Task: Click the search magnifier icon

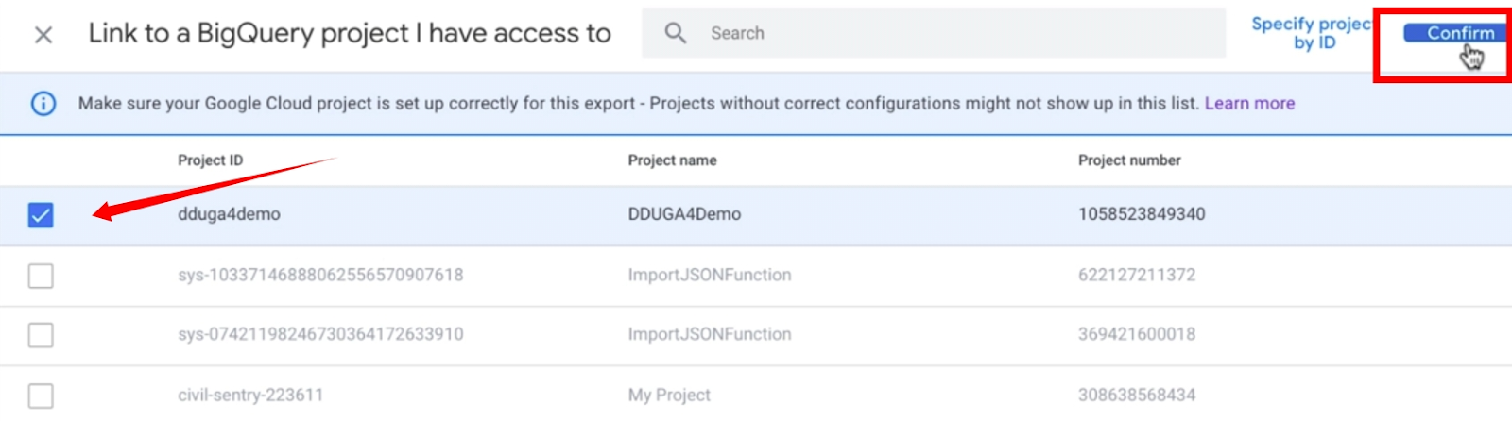Action: [675, 33]
